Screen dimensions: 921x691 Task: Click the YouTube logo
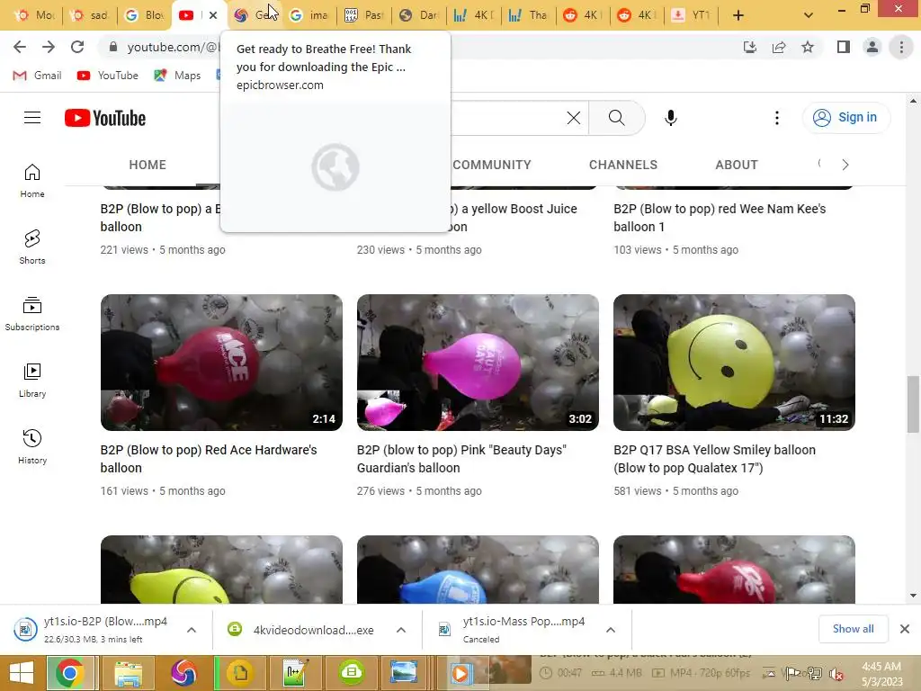105,118
